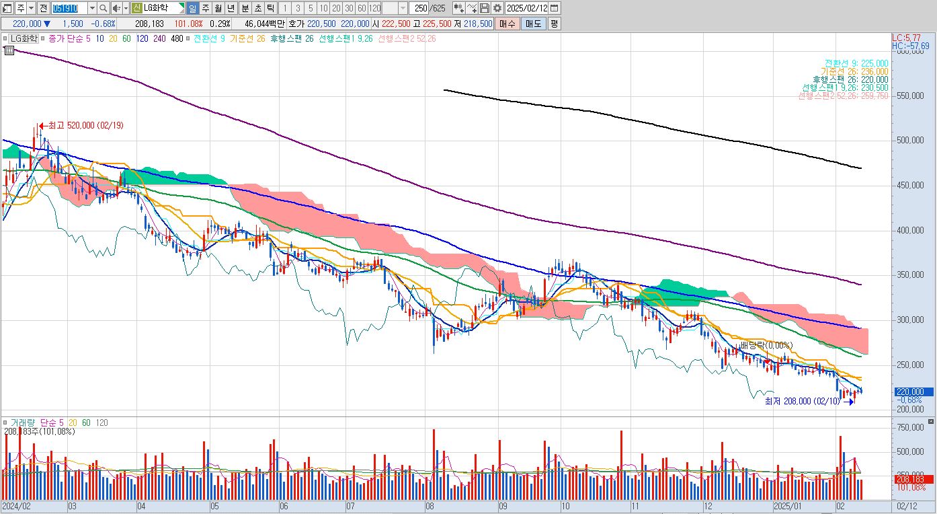
Task: Select the 주 weekly period button
Action: point(206,8)
